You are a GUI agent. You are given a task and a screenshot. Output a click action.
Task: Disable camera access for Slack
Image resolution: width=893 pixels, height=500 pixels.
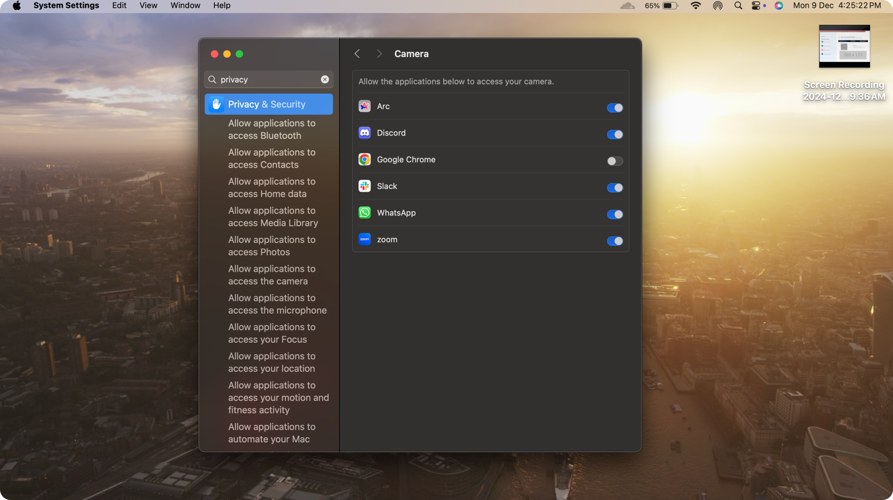click(x=615, y=187)
